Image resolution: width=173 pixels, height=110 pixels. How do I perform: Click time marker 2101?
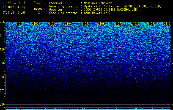coord(19,24)
